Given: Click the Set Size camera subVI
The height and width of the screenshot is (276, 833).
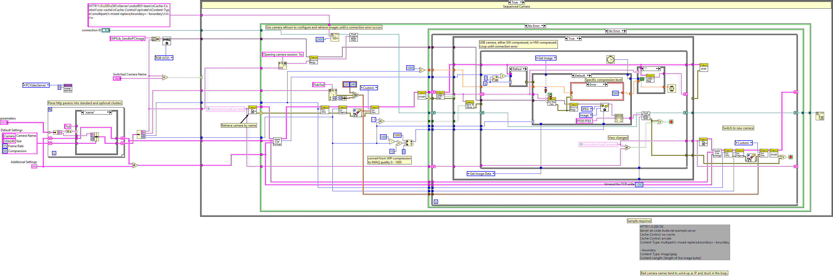Looking at the screenshot, I should point(375,110).
